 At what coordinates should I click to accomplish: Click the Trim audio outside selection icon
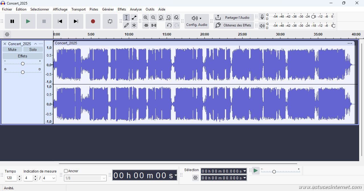(146, 25)
